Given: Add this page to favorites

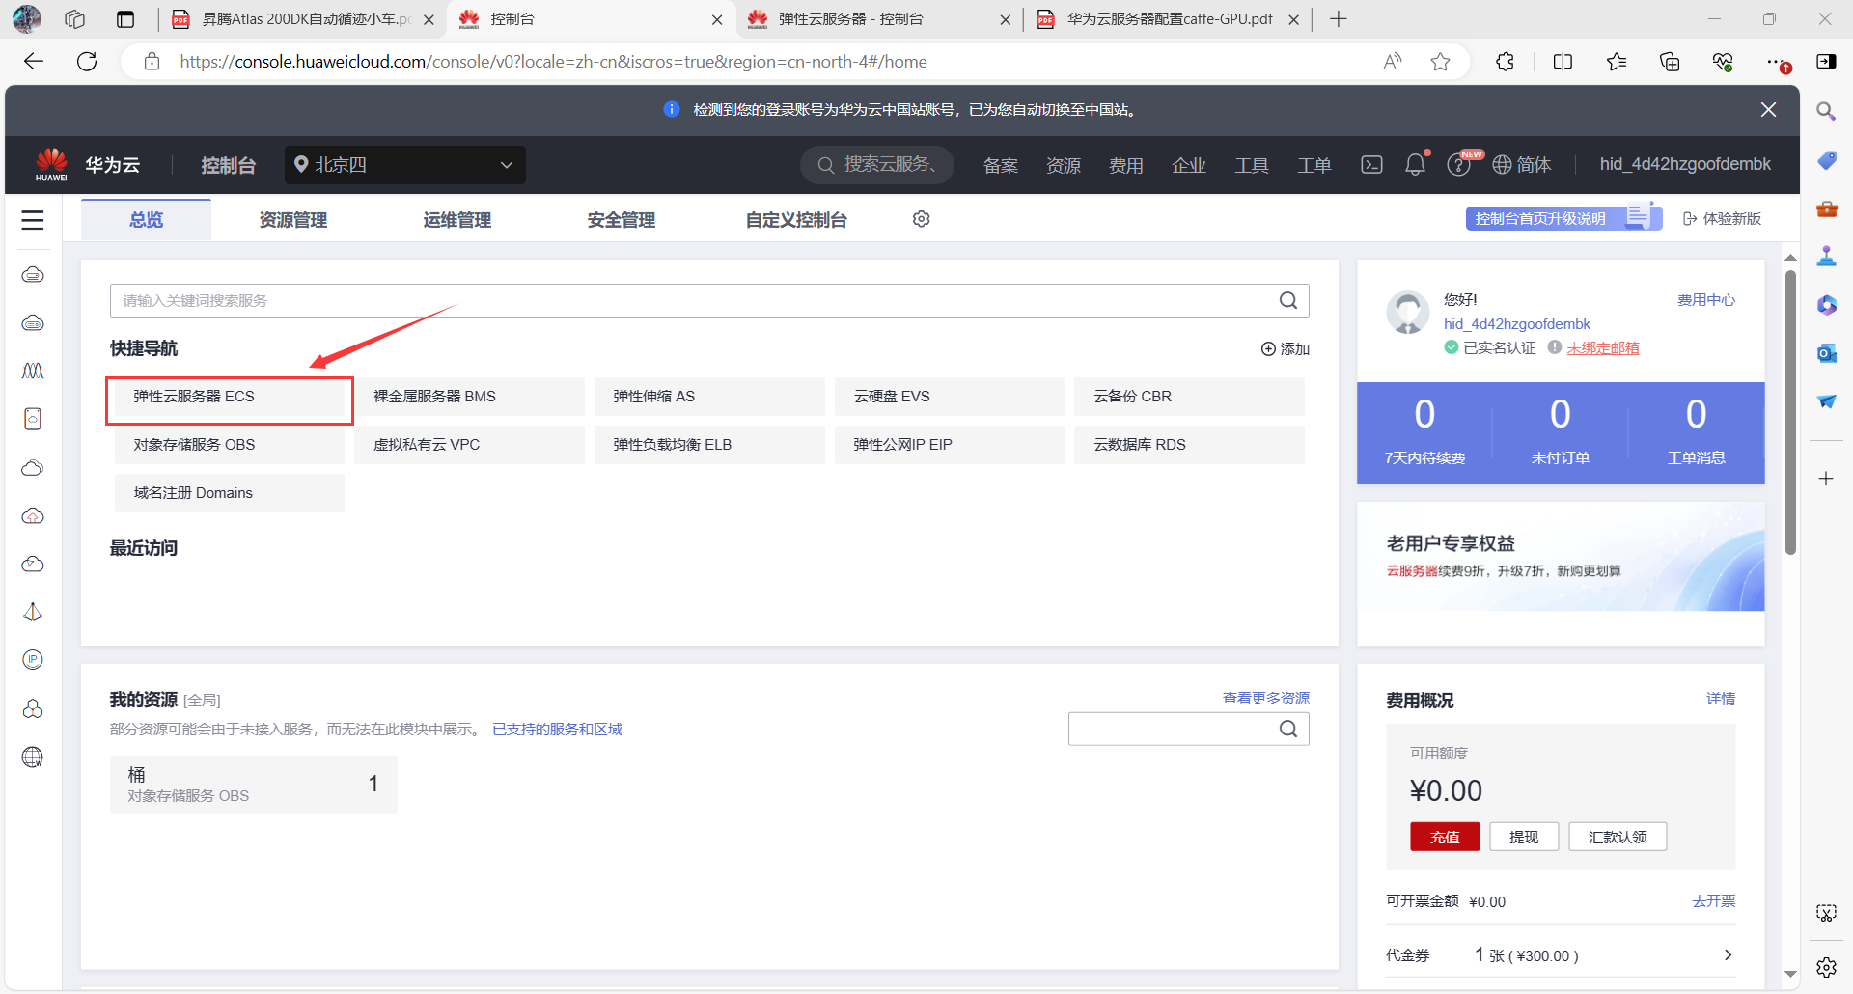Looking at the screenshot, I should click(x=1441, y=62).
